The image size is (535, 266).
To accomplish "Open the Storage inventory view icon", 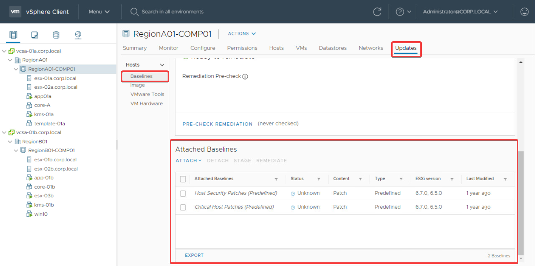I will click(x=56, y=35).
